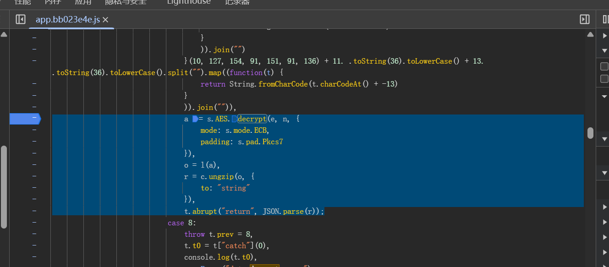Screen dimensions: 609x267
Task: Click the blue breakpoint marker in gutter
Action: click(25, 119)
